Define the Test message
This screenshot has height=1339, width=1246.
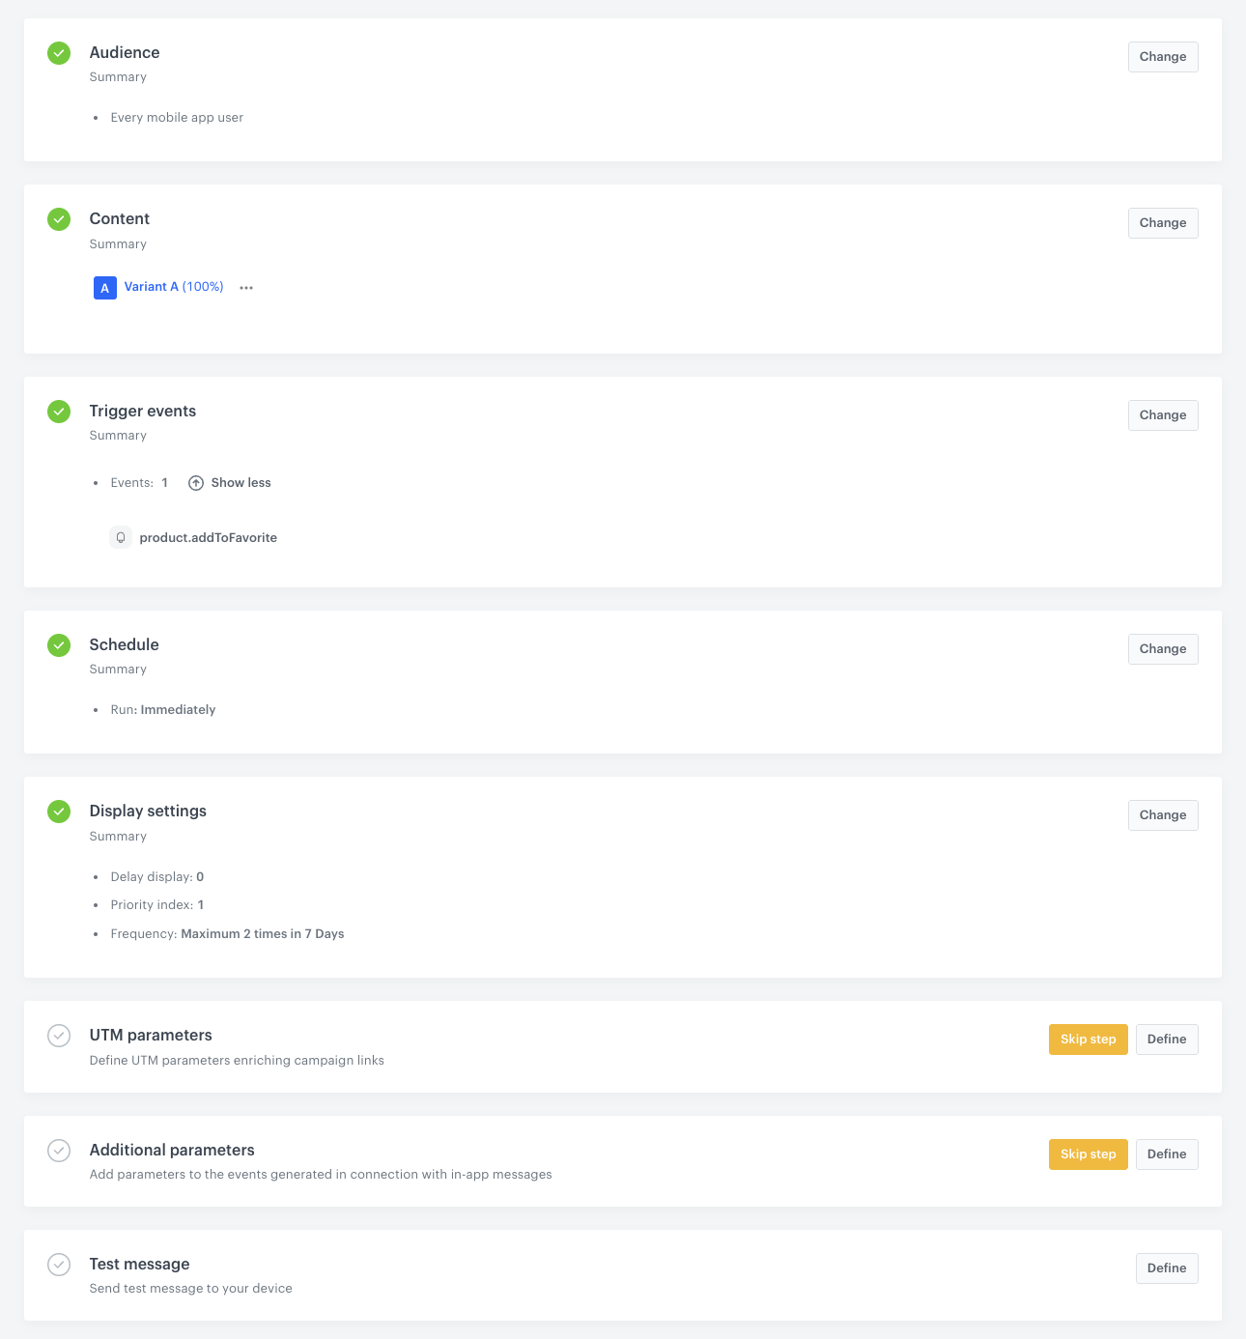point(1166,1268)
